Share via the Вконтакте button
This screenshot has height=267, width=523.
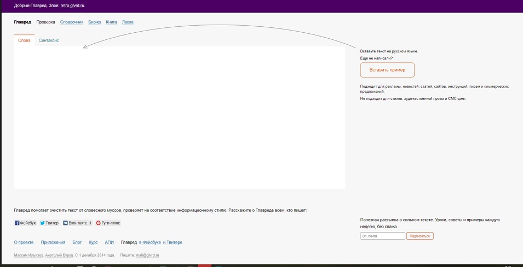77,223
